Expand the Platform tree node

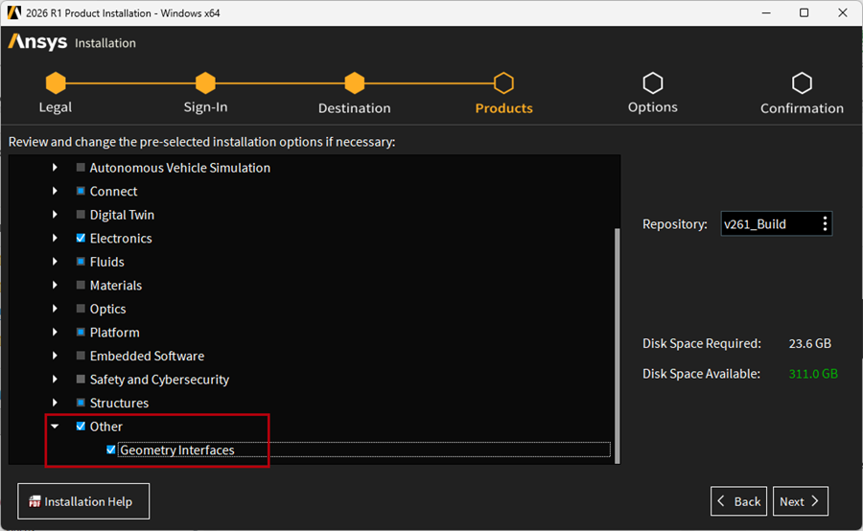click(55, 332)
